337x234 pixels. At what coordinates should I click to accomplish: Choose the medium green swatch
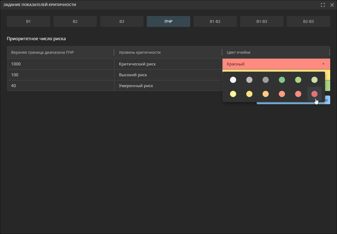[298, 80]
